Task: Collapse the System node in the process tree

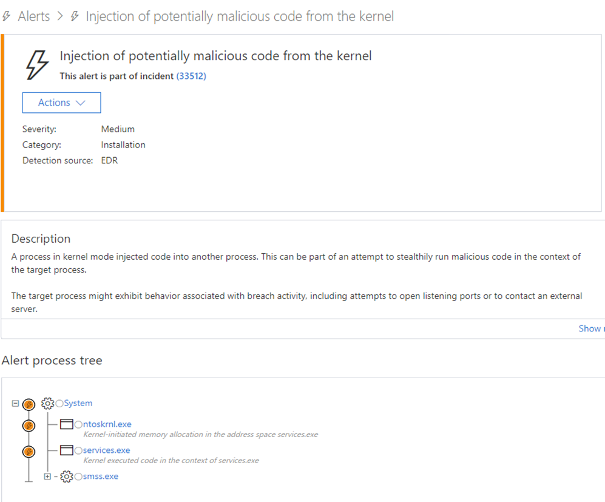Action: (15, 403)
